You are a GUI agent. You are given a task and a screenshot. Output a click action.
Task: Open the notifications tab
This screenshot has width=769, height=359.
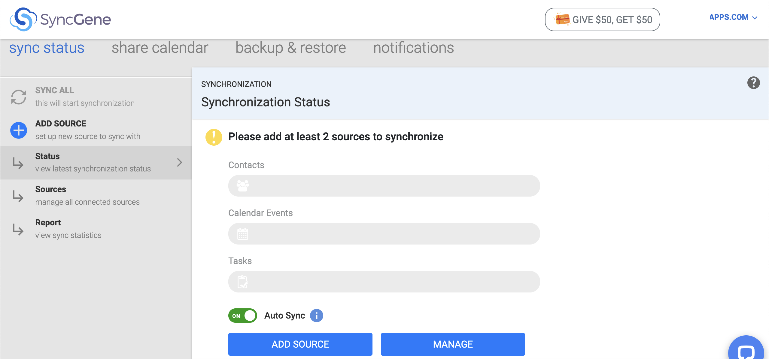414,47
